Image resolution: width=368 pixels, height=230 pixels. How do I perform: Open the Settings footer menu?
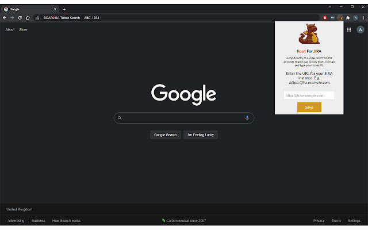pyautogui.click(x=354, y=221)
